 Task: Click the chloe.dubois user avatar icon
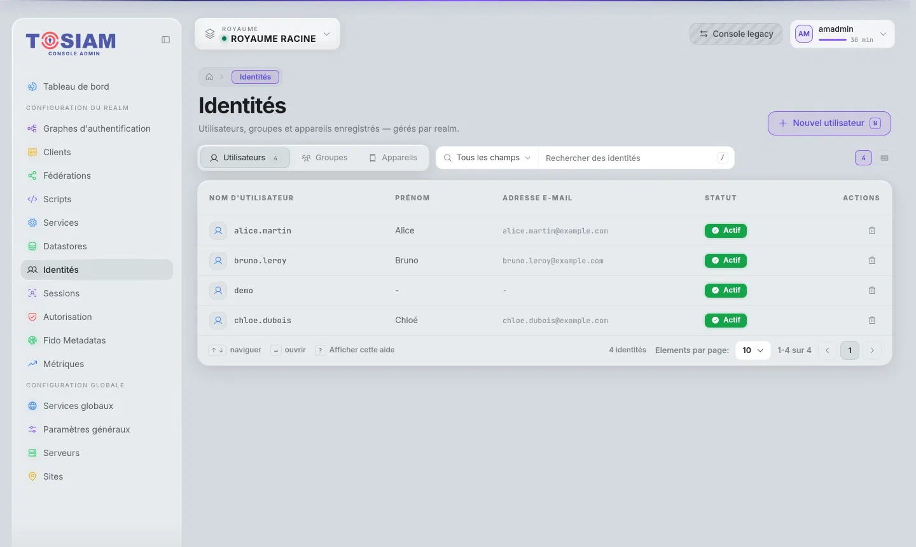(x=218, y=321)
